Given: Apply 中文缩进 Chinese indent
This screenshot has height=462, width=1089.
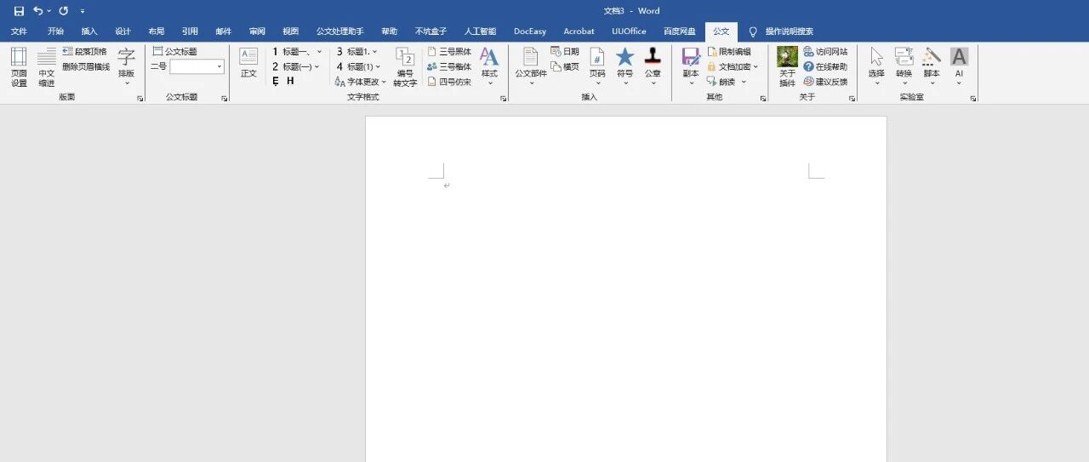Looking at the screenshot, I should tap(47, 67).
